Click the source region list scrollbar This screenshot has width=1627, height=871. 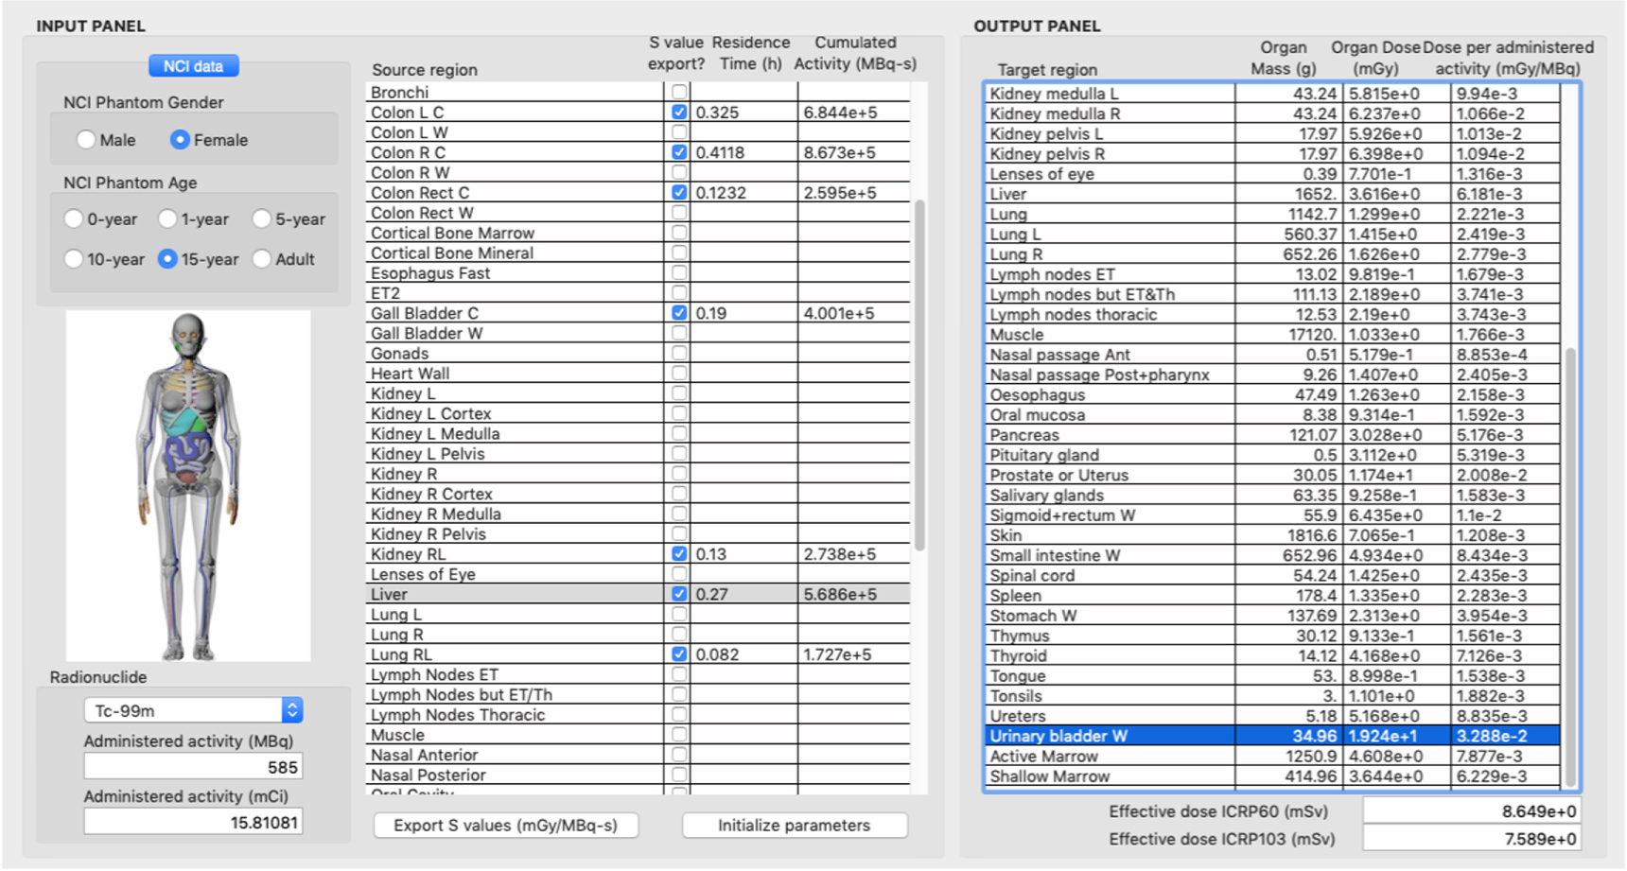[919, 375]
